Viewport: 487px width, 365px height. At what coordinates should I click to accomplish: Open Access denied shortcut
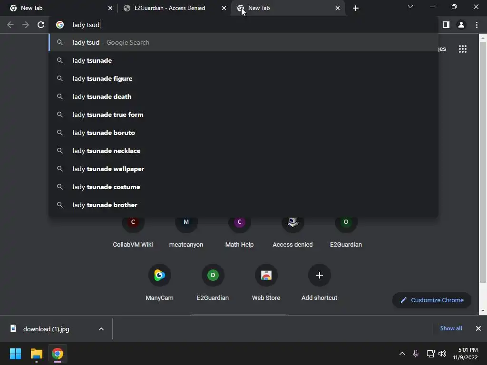click(x=292, y=231)
